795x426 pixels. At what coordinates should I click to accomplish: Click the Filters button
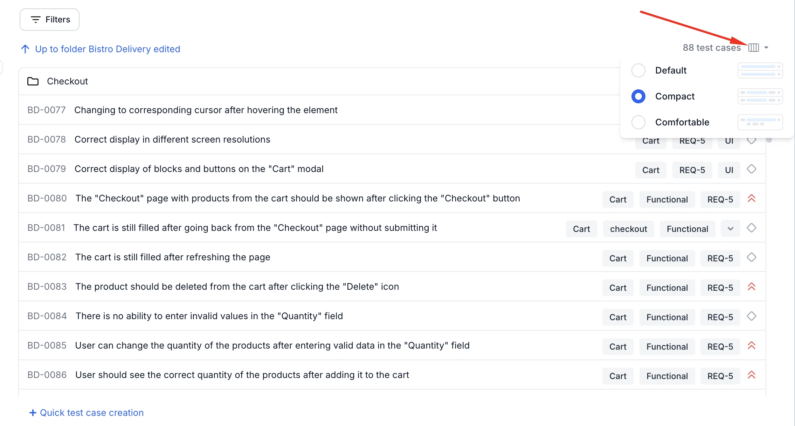coord(49,20)
